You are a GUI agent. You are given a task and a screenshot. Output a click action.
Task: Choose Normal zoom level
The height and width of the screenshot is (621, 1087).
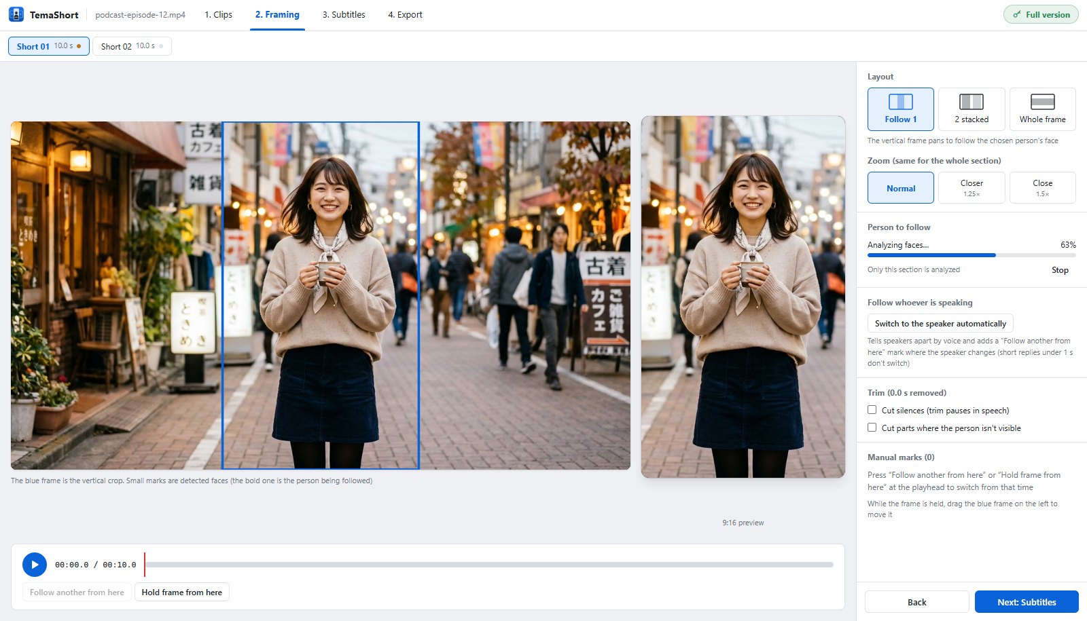tap(901, 188)
